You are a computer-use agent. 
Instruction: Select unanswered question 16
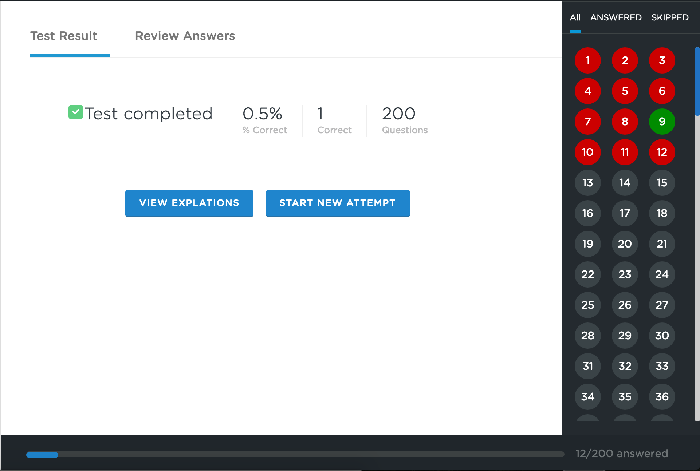tap(588, 213)
